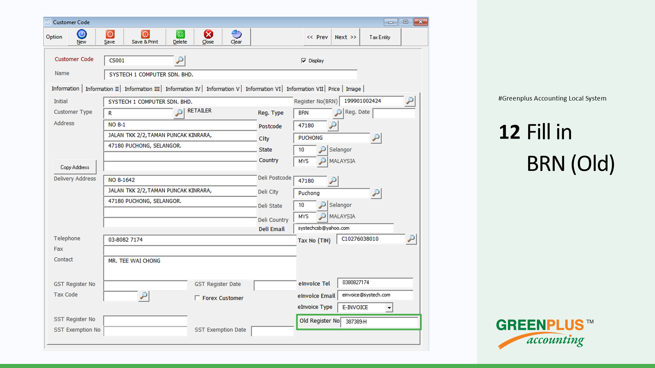
Task: Open the Image tab
Action: click(353, 89)
